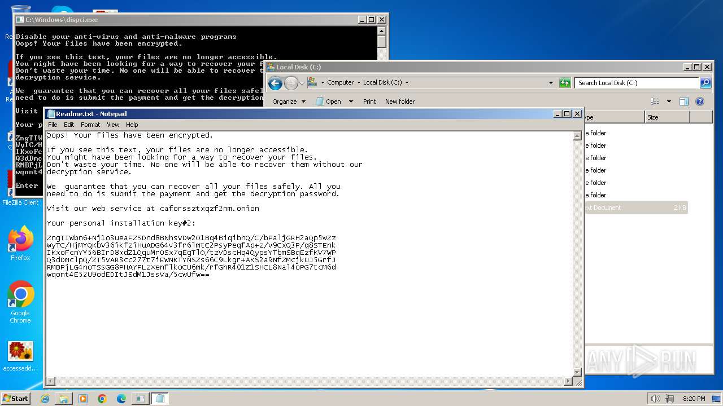Image resolution: width=723 pixels, height=406 pixels.
Task: Open the Firefox desktop shortcut
Action: pyautogui.click(x=20, y=244)
